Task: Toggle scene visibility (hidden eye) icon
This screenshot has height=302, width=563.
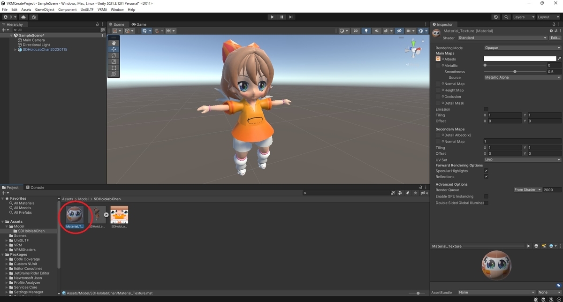Action: click(399, 30)
